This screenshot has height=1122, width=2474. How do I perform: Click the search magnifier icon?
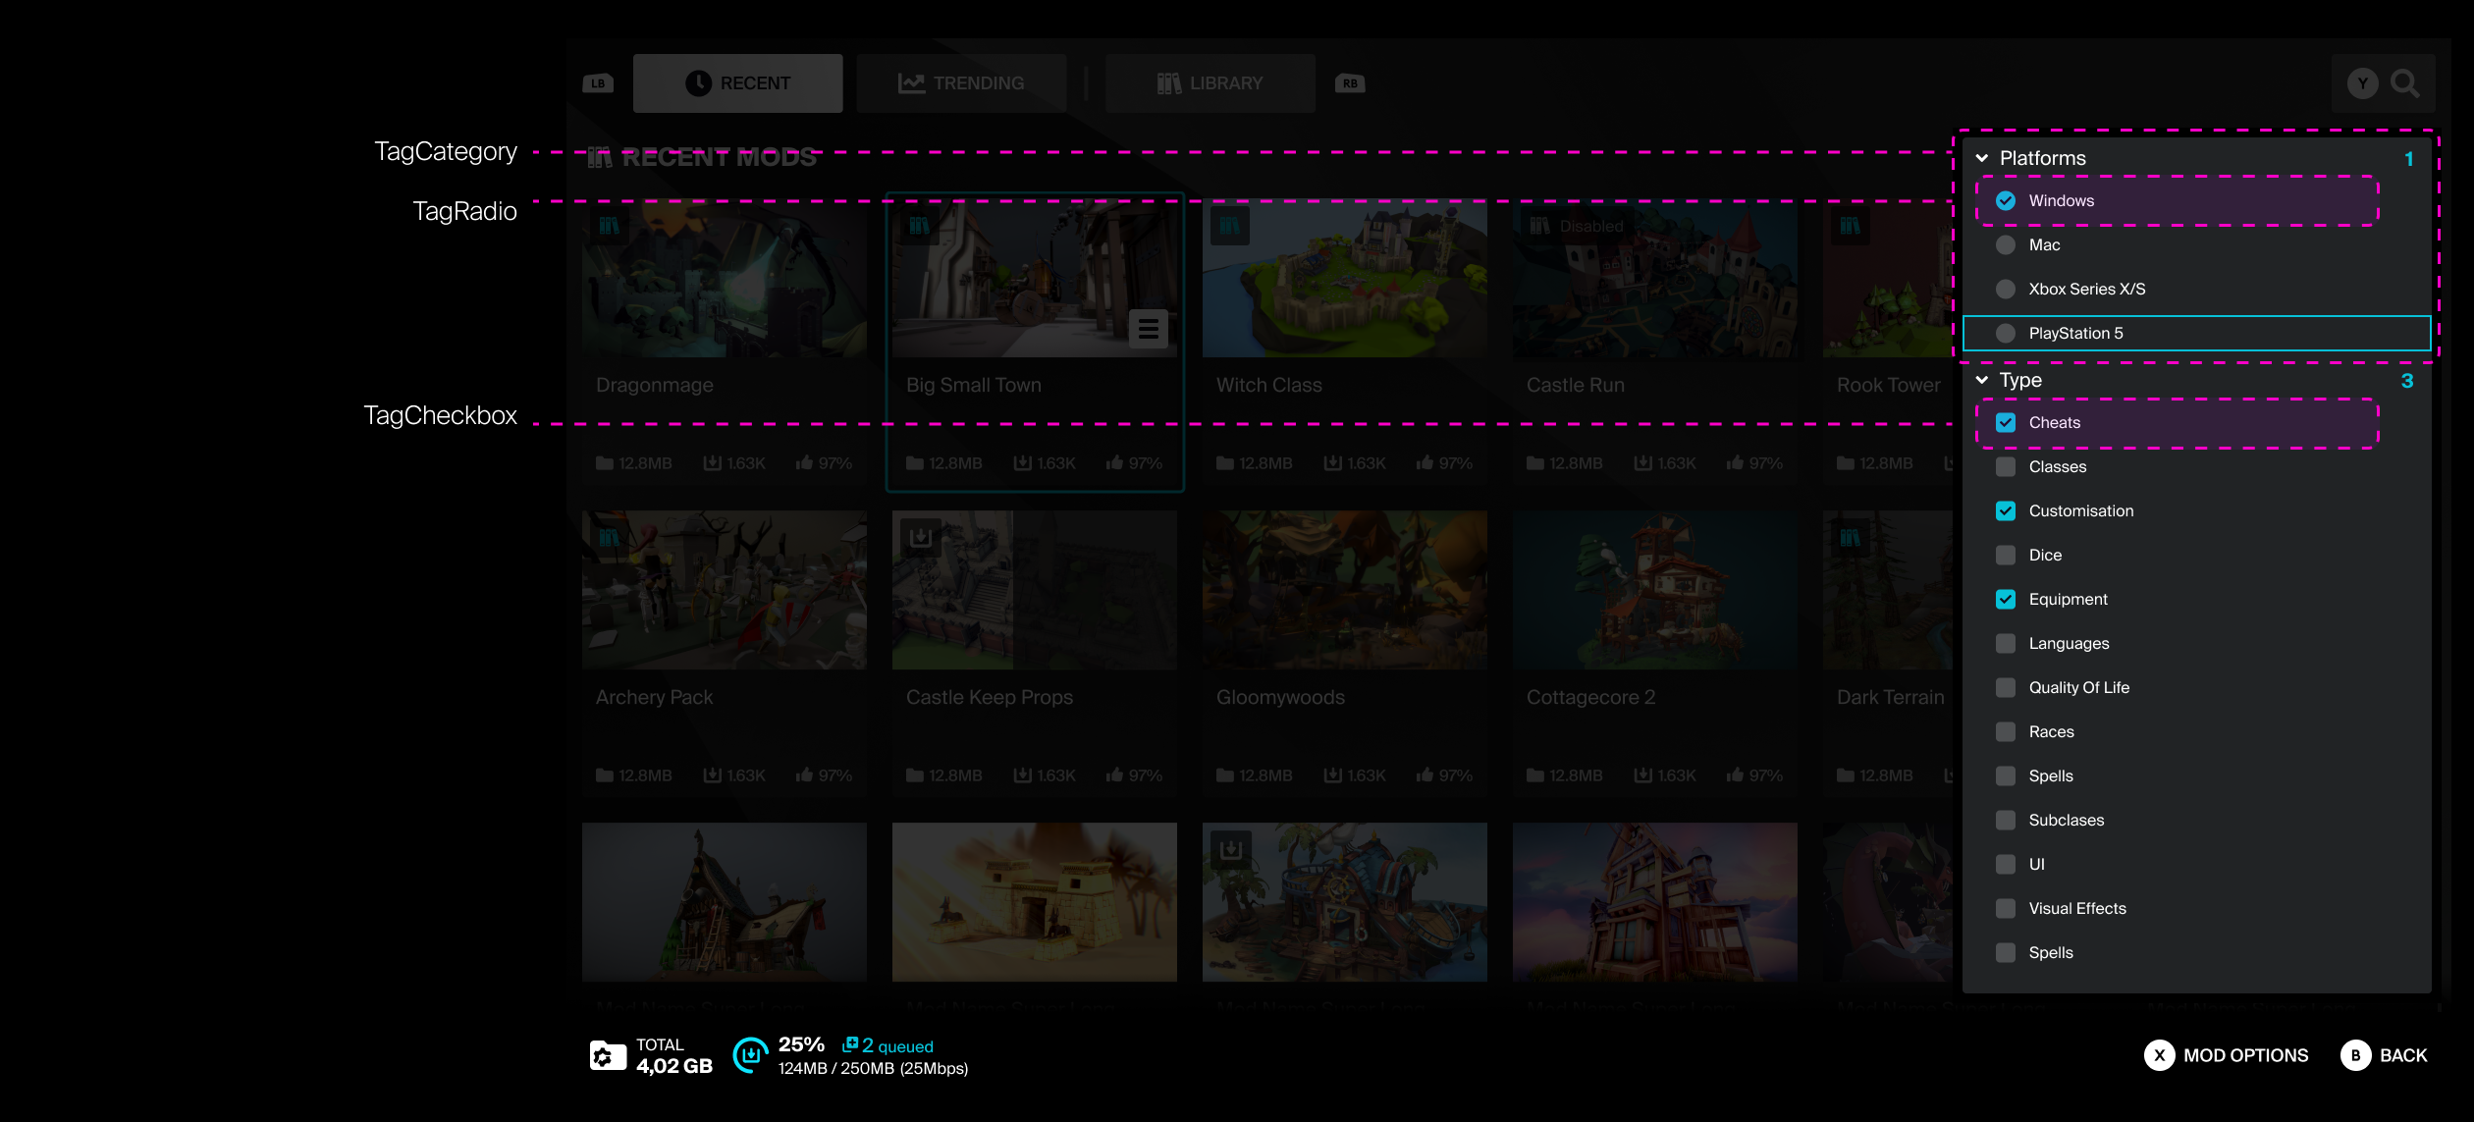tap(2404, 83)
